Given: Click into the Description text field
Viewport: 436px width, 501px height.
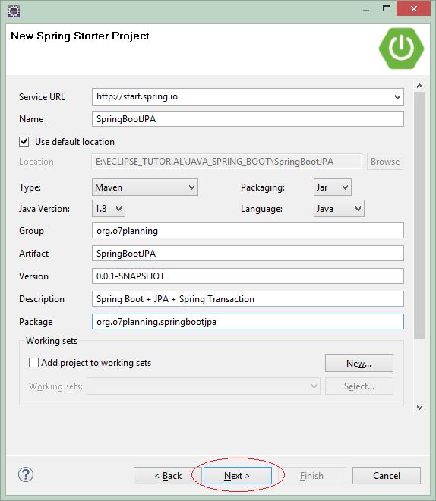Looking at the screenshot, I should click(x=248, y=299).
